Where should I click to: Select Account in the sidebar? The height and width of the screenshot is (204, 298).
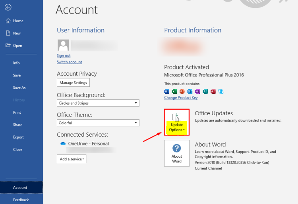(21, 187)
